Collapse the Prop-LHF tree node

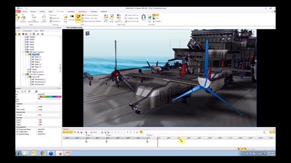pyautogui.click(x=26, y=77)
